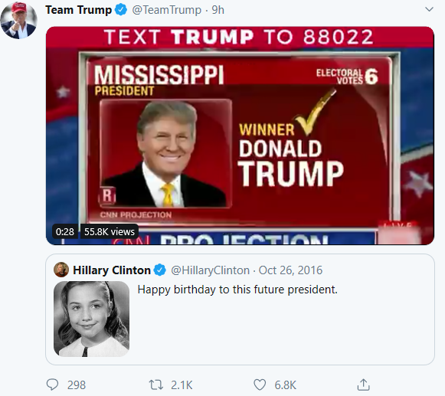Screen dimensions: 445x396
Task: Open the quoted tweet birthday text
Action: [237, 290]
